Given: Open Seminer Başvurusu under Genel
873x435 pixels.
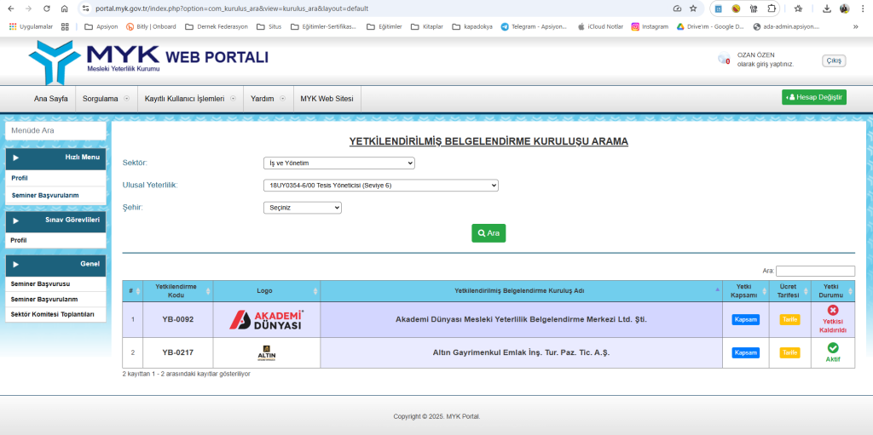Looking at the screenshot, I should click(40, 283).
